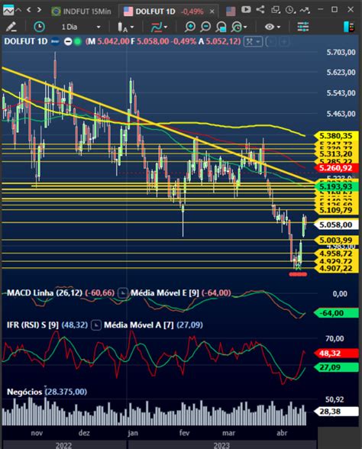Toggle the IFR indicator small square icon
The width and height of the screenshot is (362, 449).
[x=96, y=325]
